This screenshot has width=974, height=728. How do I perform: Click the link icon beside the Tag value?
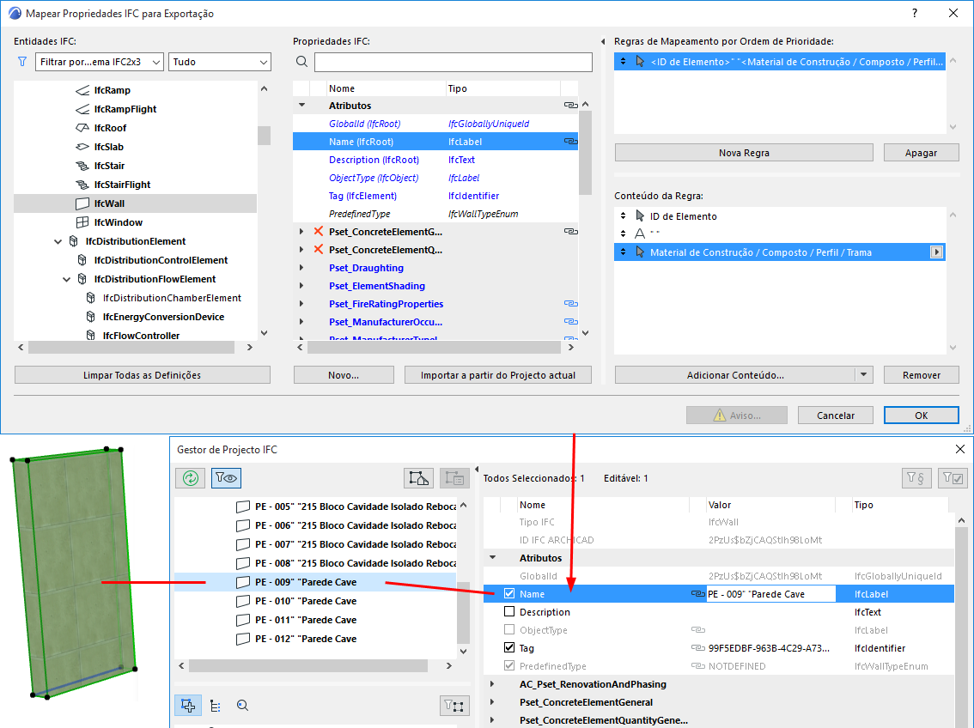[x=698, y=648]
